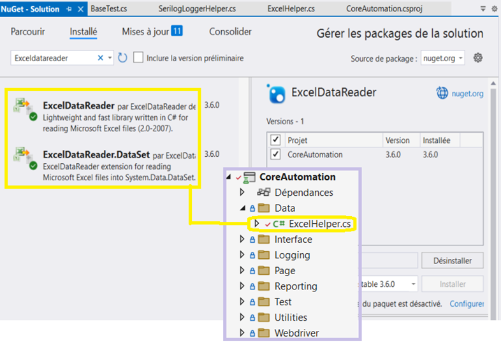Expand the ExcelHelper.cs tree node
Viewport: 501px width, 343px height.
256,224
